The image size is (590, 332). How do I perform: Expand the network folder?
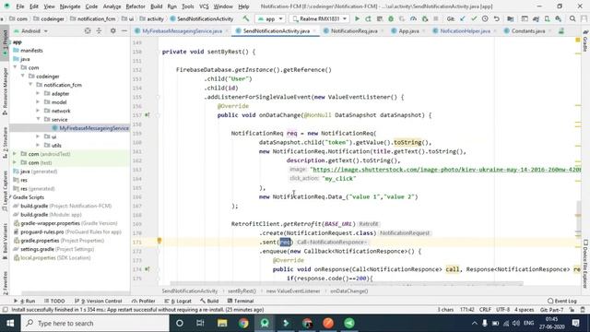38,111
